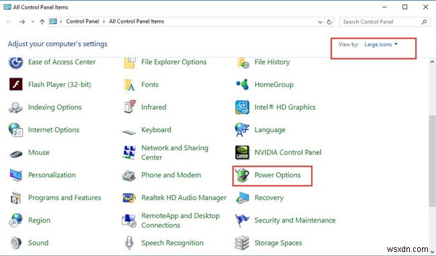Open the View by Large icons dropdown
436x256 pixels.
381,44
